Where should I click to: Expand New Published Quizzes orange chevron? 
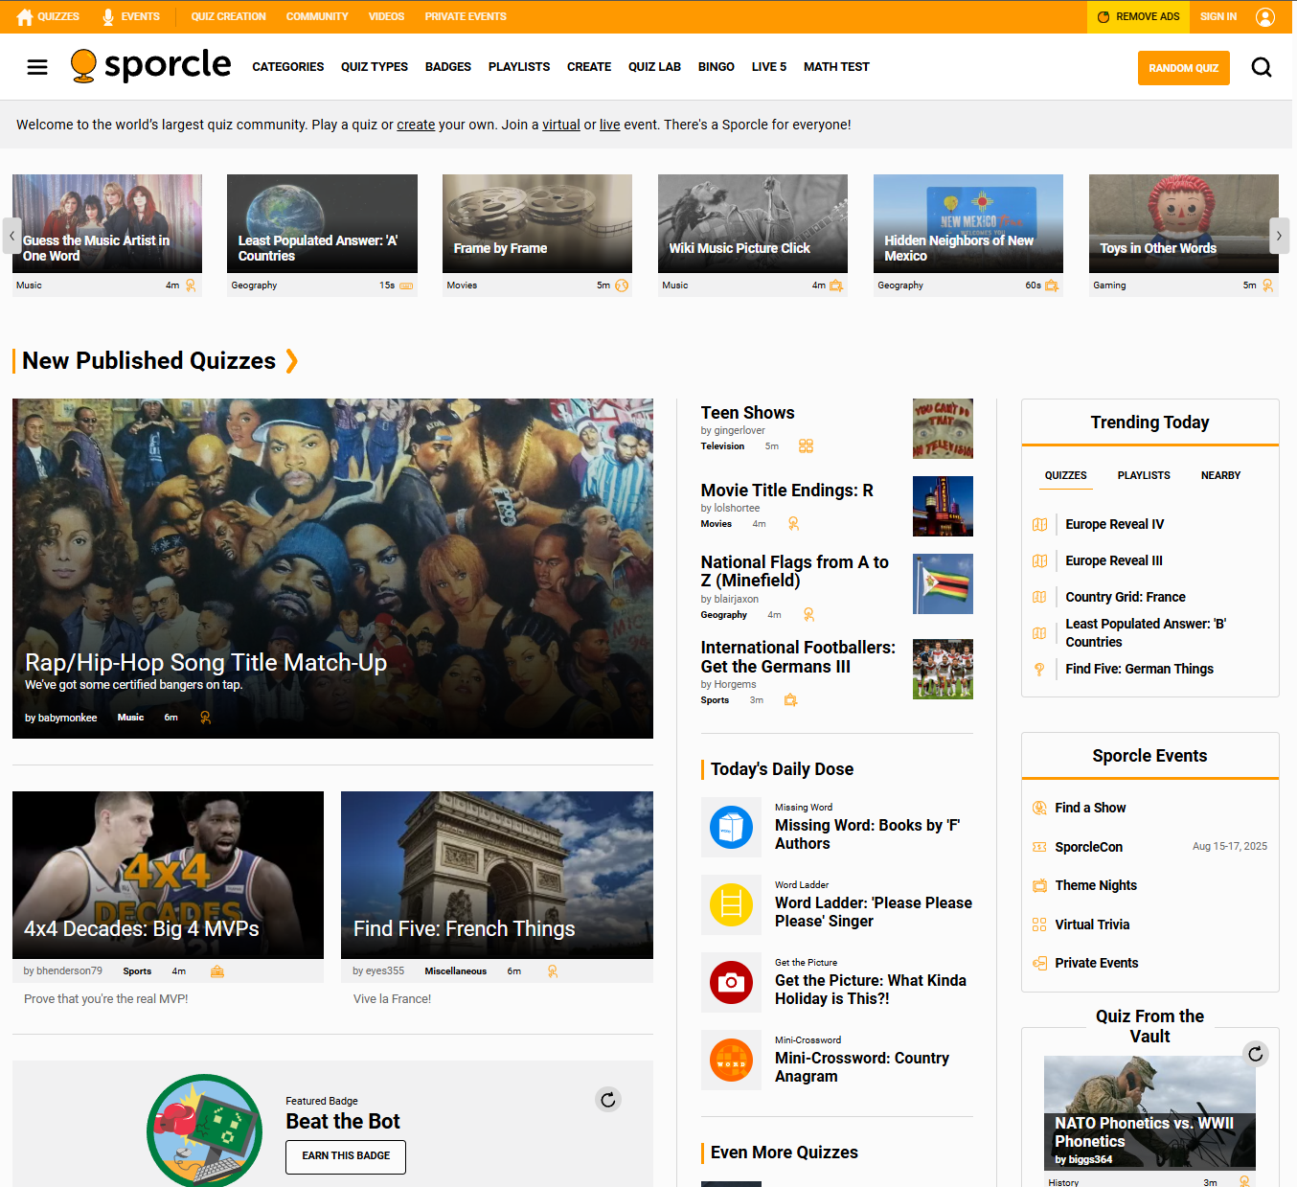[x=291, y=361]
